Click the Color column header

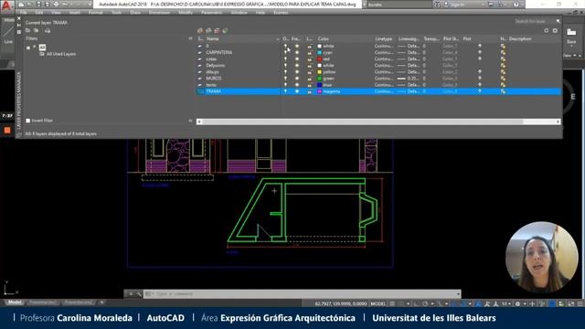point(324,38)
